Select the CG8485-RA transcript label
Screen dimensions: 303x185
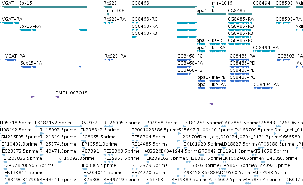(x=241, y=19)
